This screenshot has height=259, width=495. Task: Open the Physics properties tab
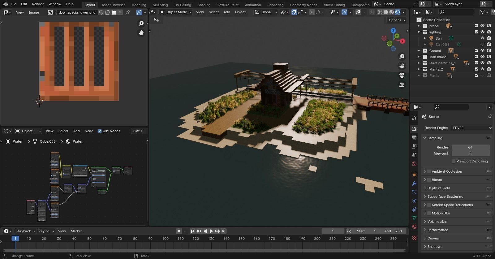[414, 201]
